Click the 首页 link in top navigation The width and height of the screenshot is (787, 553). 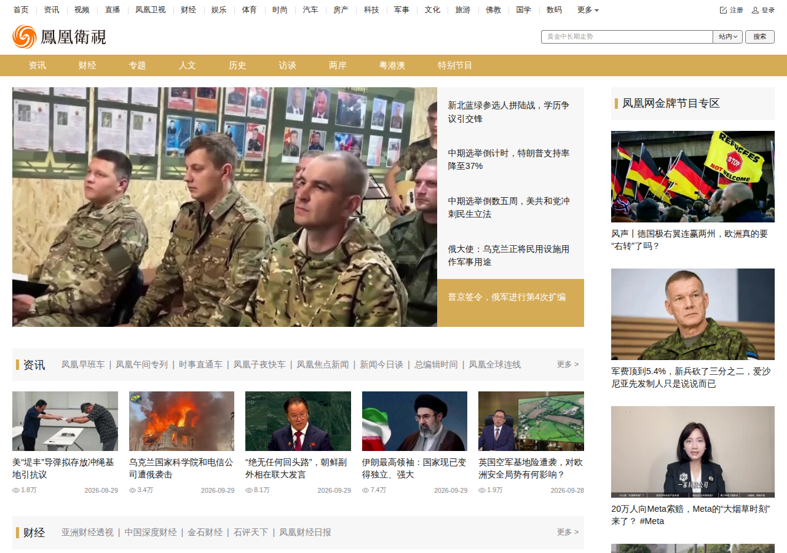[21, 10]
